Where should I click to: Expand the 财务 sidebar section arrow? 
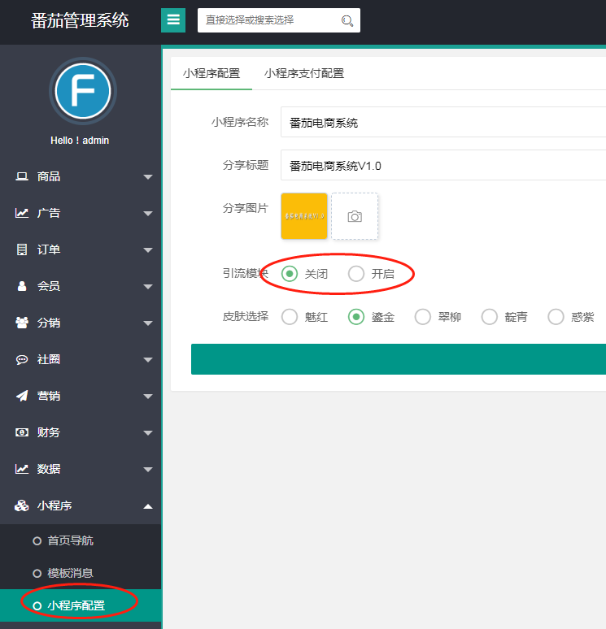coord(147,433)
